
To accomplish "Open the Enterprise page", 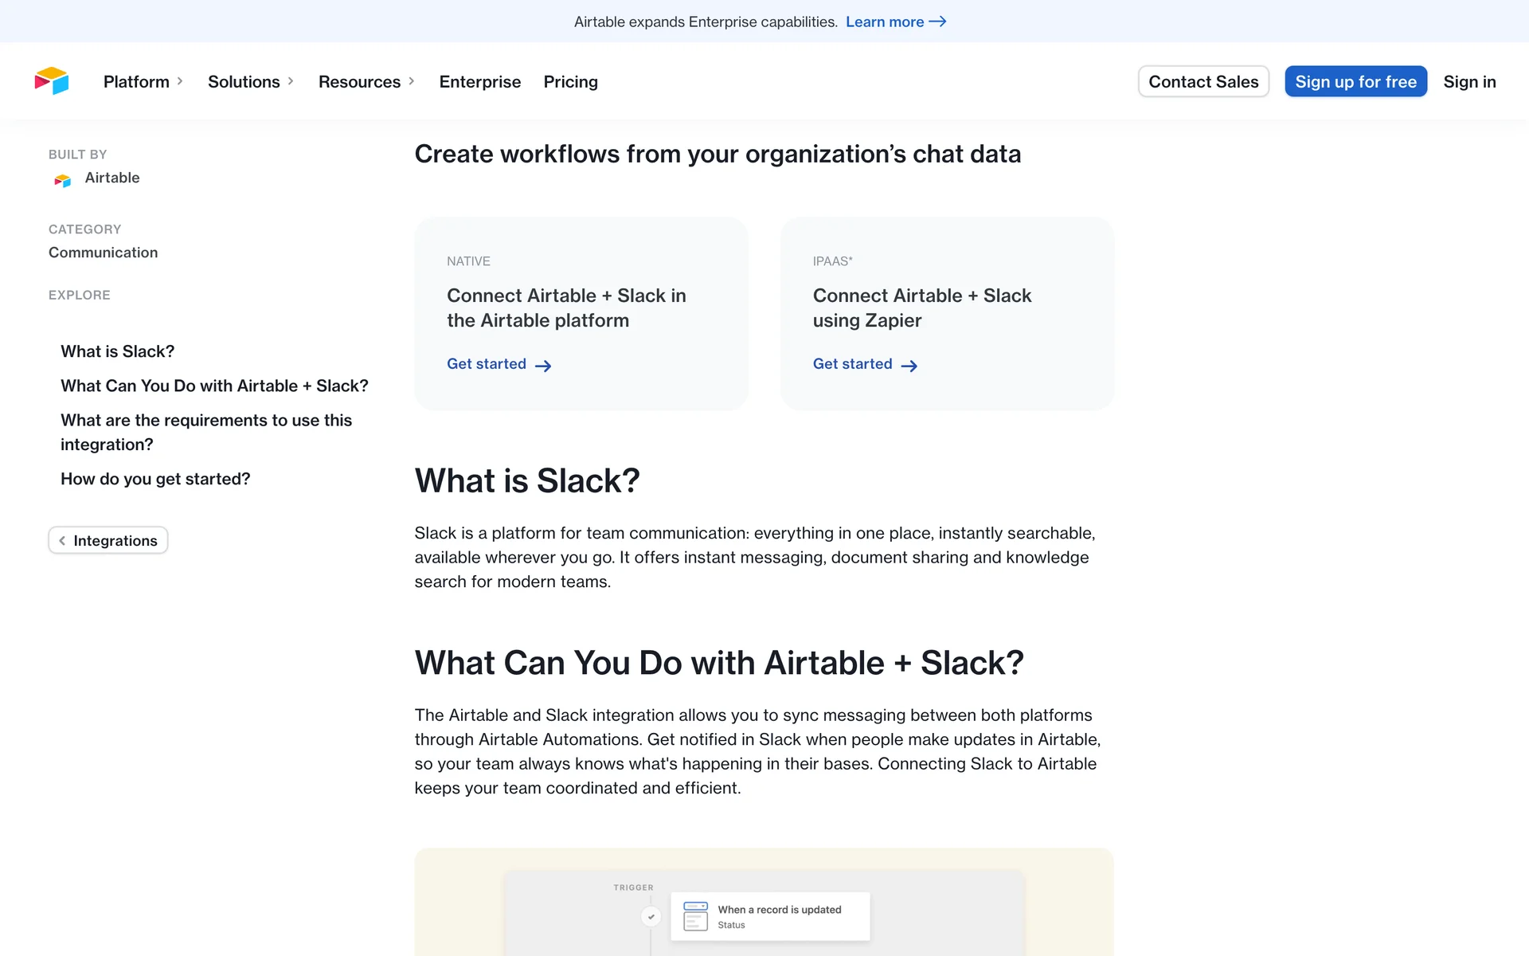I will [479, 82].
